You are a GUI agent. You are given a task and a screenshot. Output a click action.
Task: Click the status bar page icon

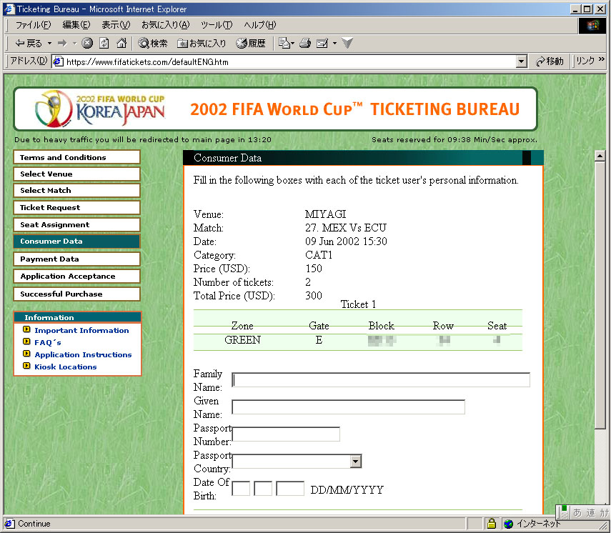(x=10, y=524)
